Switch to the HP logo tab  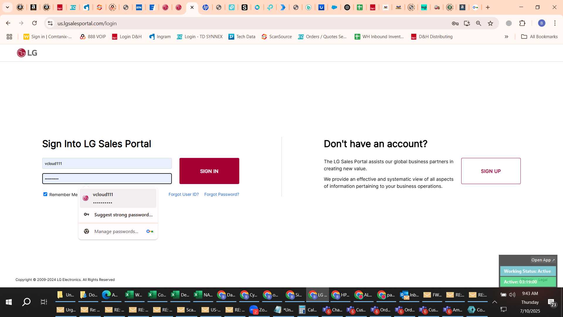[206, 7]
